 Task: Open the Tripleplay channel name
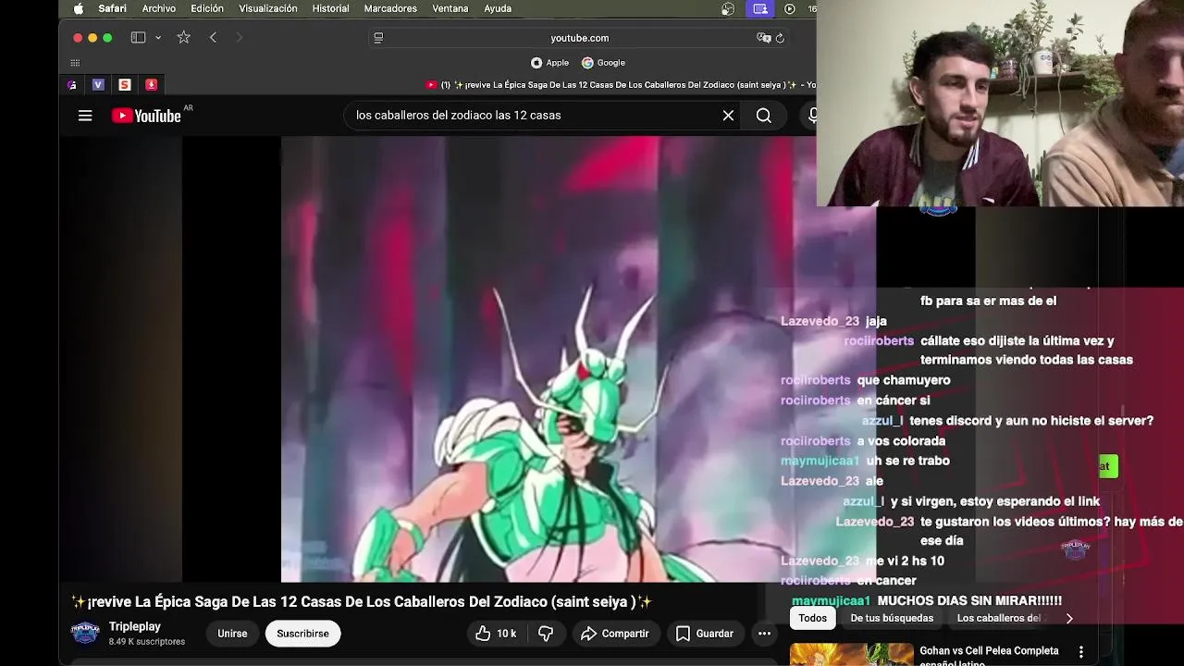click(135, 626)
